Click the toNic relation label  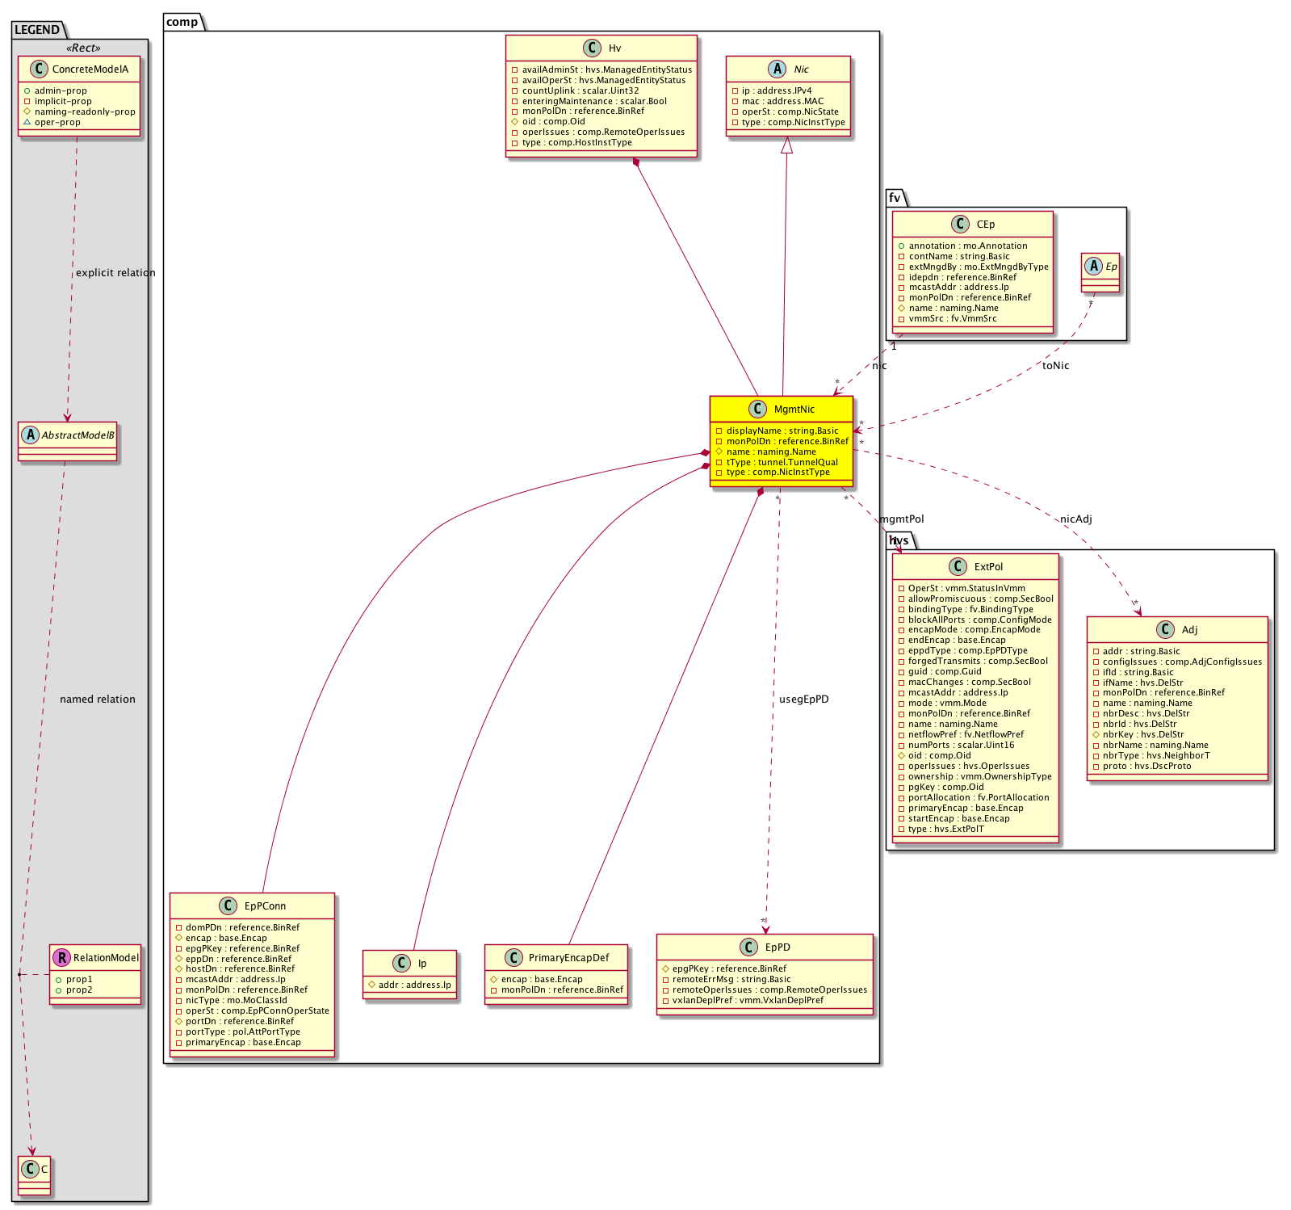click(1055, 365)
